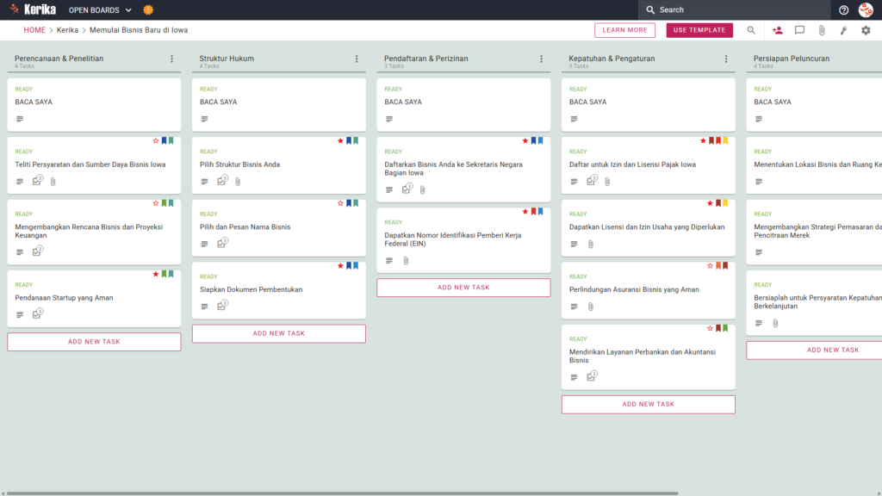Open the board highlight tool icon
Screen dimensions: 882x496
pyautogui.click(x=843, y=30)
